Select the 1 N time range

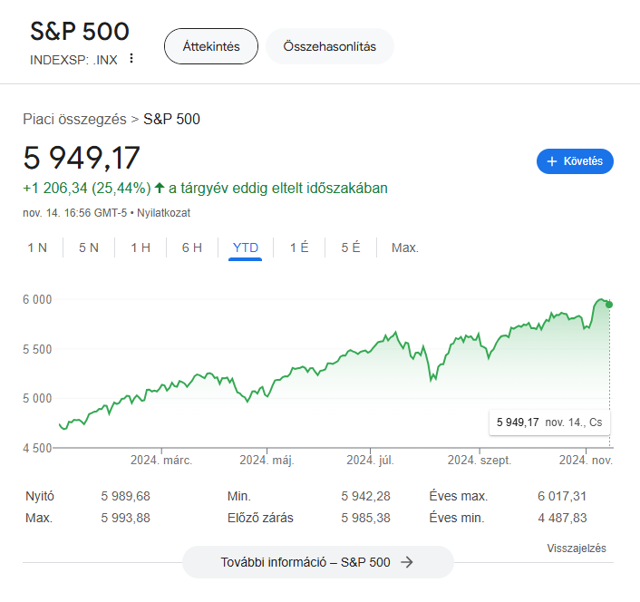pos(37,248)
